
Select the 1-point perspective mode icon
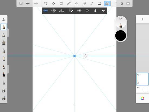[46, 11]
